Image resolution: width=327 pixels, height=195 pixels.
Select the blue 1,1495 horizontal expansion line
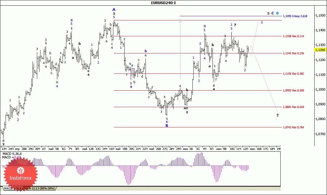[231, 16]
